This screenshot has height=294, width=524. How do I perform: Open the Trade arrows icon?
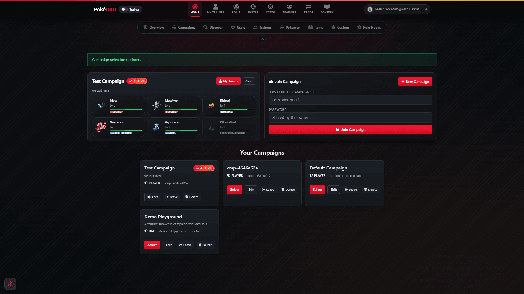coord(308,9)
